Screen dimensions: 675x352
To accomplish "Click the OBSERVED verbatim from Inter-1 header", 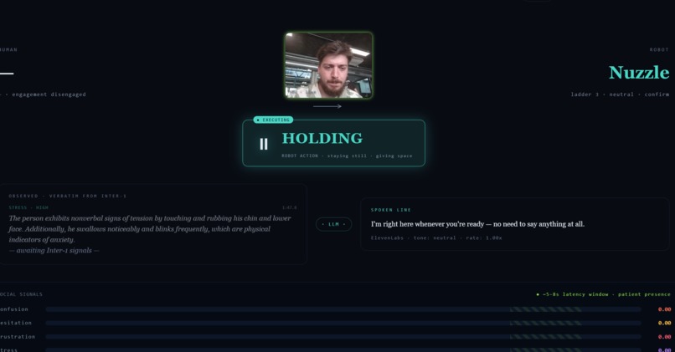I will pos(68,196).
